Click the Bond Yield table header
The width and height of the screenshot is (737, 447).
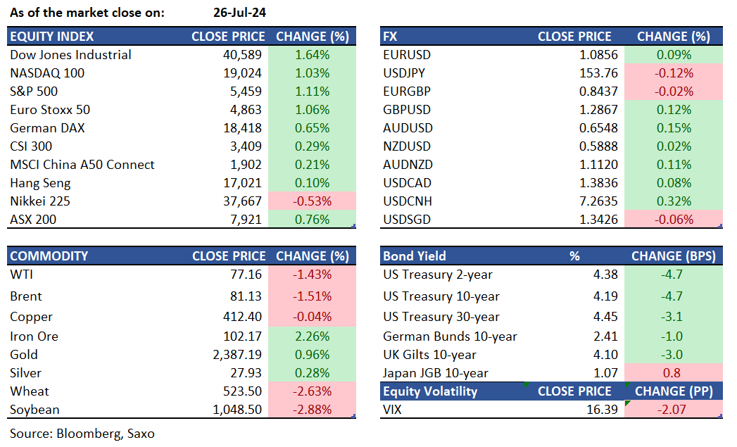415,256
